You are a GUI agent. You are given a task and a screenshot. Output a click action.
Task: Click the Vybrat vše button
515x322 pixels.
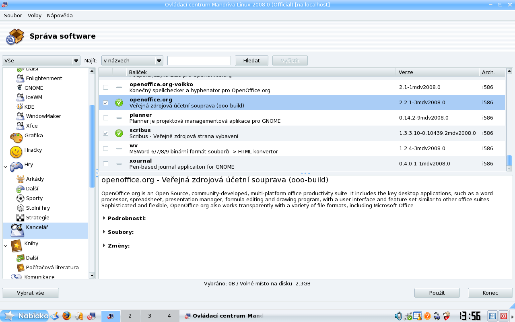coord(31,293)
